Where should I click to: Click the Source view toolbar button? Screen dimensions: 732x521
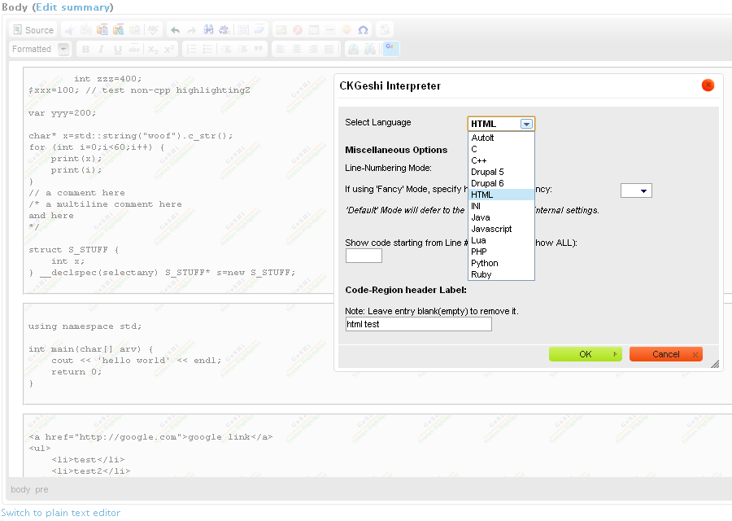coord(33,30)
